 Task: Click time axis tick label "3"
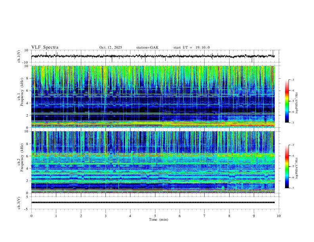tap(105, 216)
